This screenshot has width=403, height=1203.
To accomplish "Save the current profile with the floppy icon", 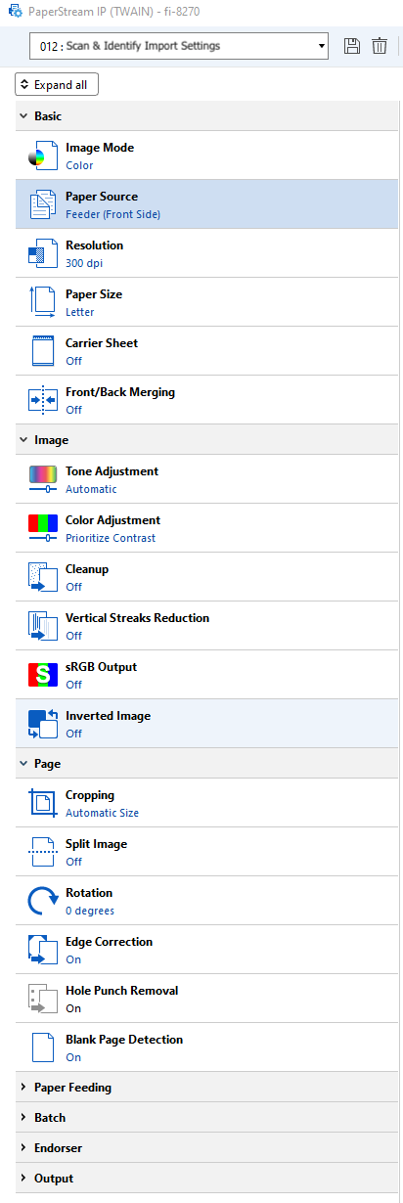I will point(353,46).
